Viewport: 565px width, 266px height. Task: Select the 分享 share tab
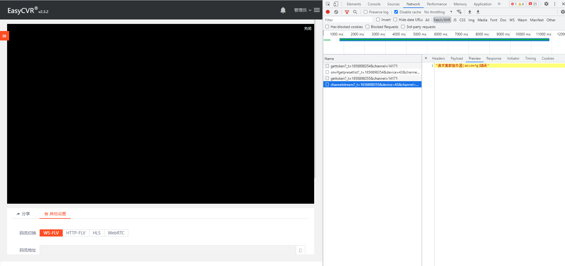(23, 214)
